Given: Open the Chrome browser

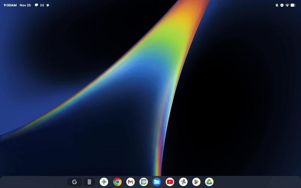Looking at the screenshot, I should tap(117, 182).
